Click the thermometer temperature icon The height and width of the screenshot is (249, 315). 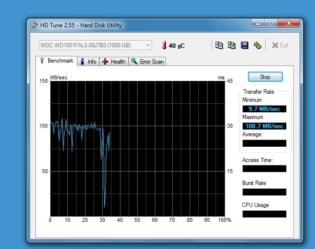[x=164, y=46]
